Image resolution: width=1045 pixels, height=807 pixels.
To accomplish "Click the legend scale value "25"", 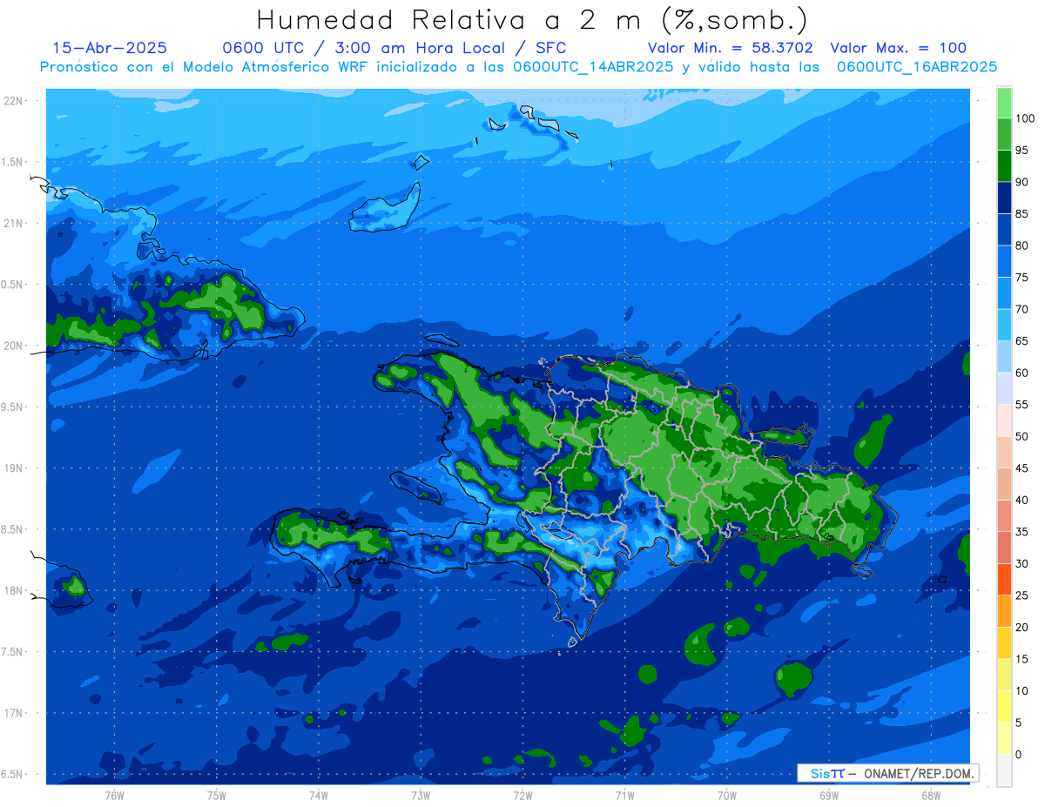I will coord(1021,595).
